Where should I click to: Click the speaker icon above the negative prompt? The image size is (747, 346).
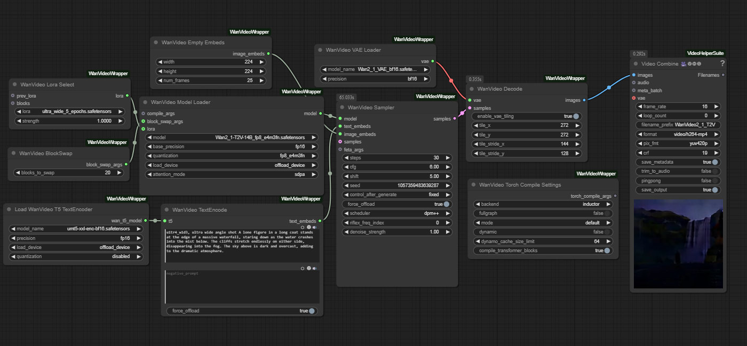(x=314, y=268)
